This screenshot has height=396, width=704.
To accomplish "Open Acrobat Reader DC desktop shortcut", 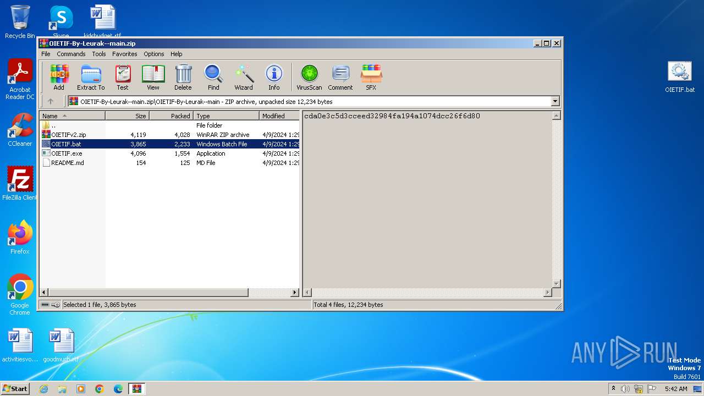I will 20,80.
